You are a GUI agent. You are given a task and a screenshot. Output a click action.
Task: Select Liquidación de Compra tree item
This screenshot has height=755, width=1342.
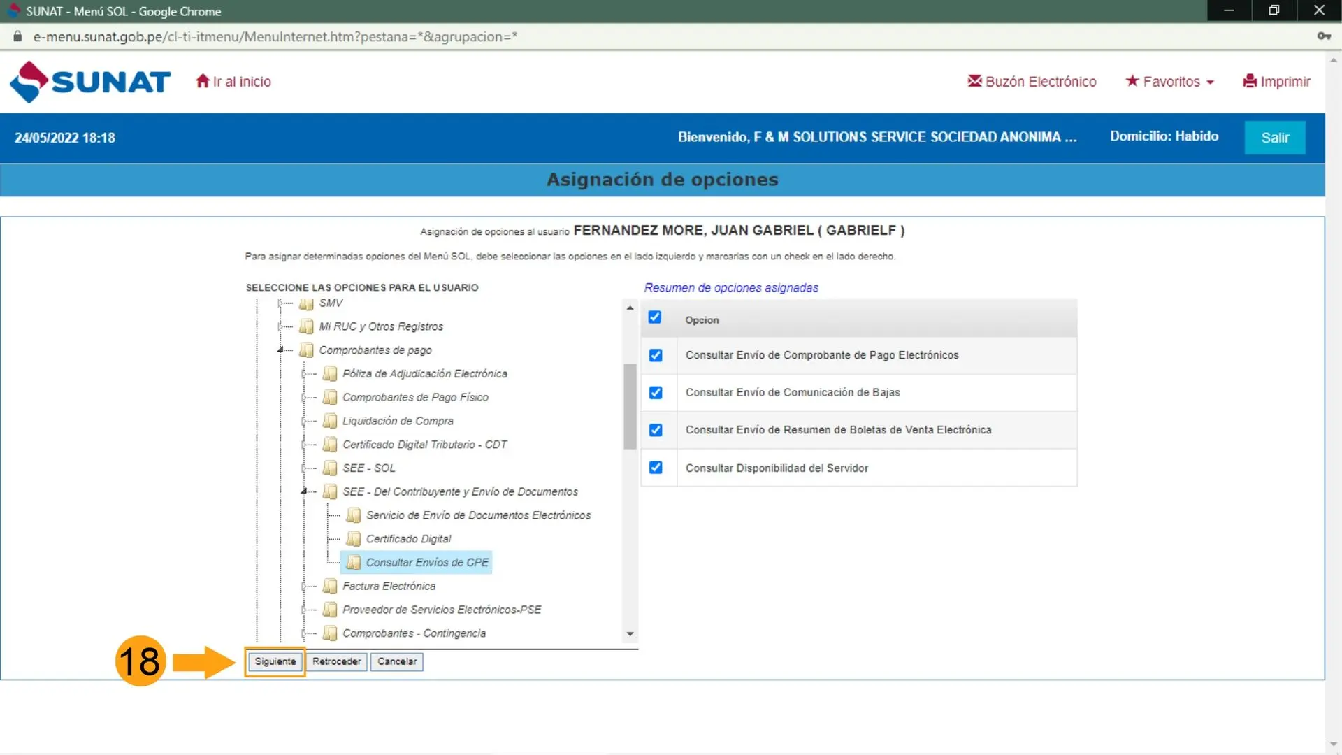click(398, 421)
